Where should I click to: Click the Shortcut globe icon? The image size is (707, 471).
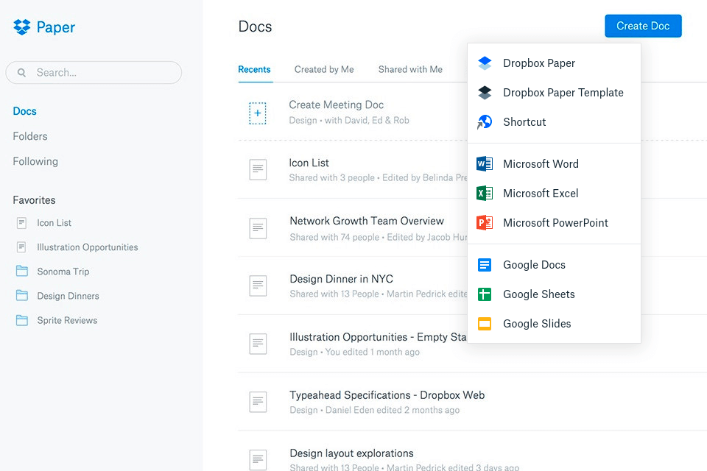[x=485, y=121]
